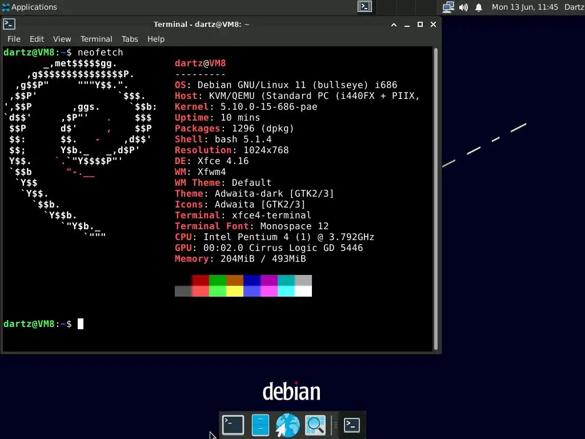Open the View menu
The image size is (585, 439).
(x=62, y=39)
